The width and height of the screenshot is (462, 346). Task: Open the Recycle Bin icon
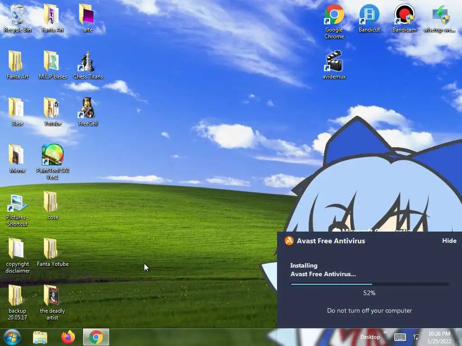click(18, 18)
